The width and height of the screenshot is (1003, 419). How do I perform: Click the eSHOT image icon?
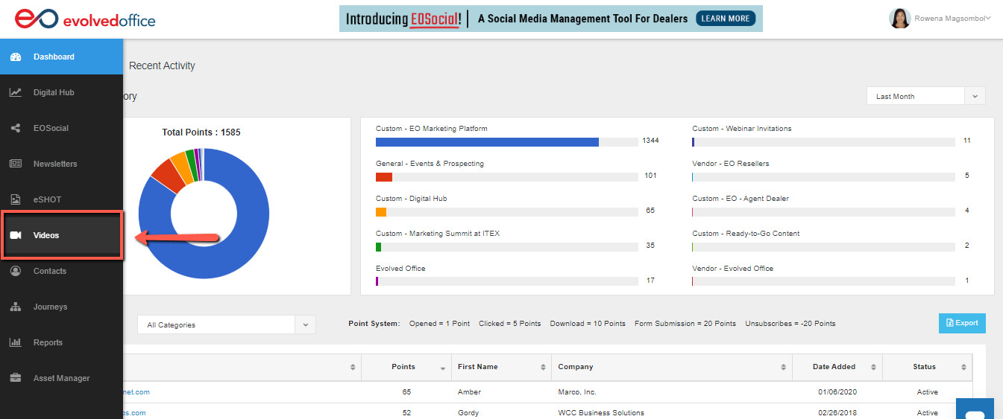(x=16, y=199)
